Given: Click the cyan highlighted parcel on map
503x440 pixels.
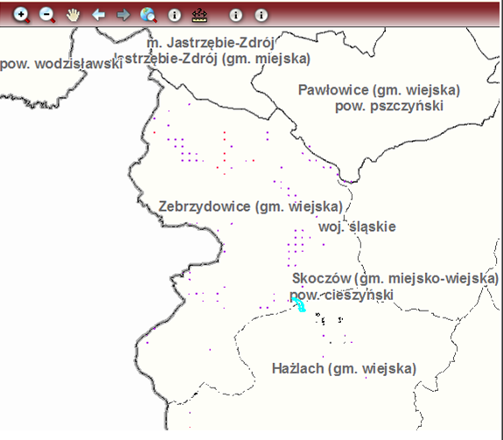Looking at the screenshot, I should pyautogui.click(x=299, y=304).
